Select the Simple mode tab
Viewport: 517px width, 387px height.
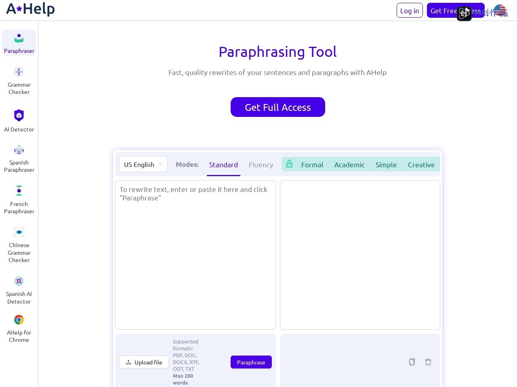(x=386, y=164)
